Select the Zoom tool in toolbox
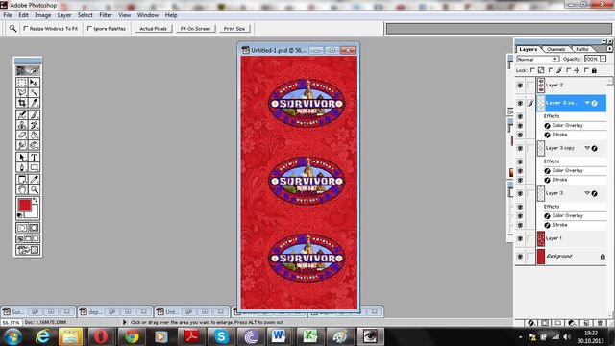 tap(35, 189)
